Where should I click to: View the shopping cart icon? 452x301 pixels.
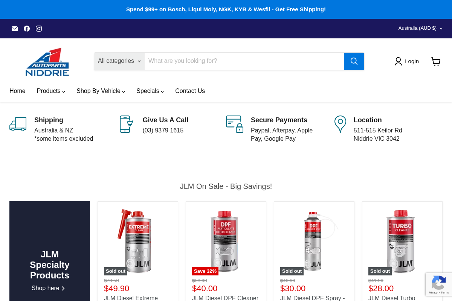click(436, 61)
